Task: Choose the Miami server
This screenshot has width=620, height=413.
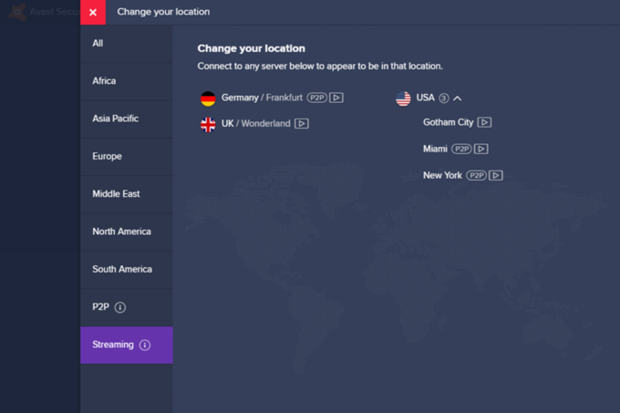Action: coord(435,149)
